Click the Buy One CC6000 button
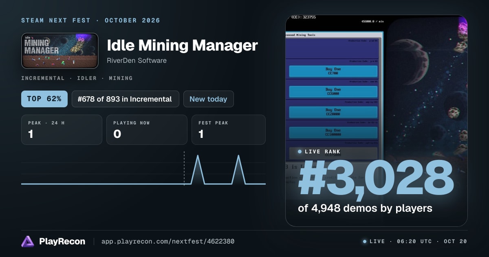 (x=333, y=92)
